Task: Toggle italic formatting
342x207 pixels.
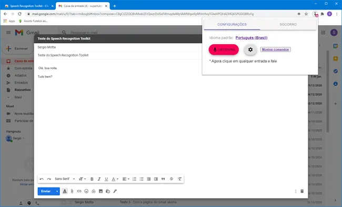Action: pos(99,179)
